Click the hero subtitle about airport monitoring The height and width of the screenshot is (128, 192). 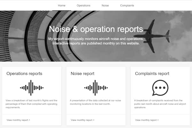[x=96, y=41]
